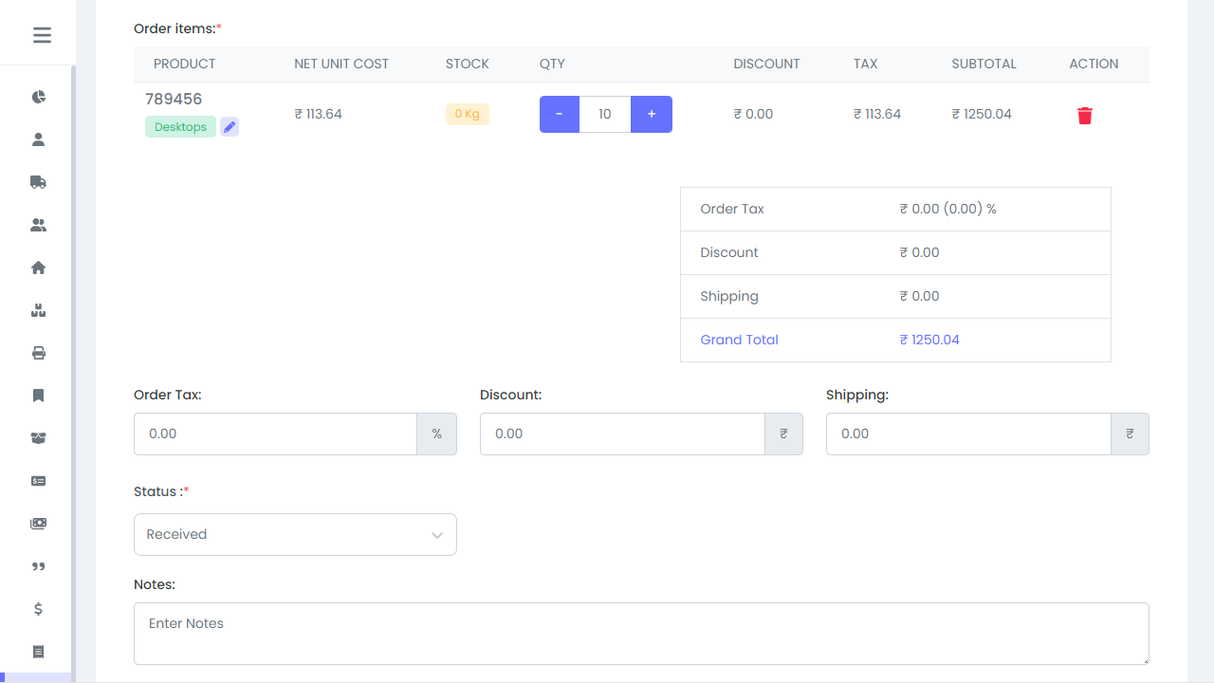1214x683 pixels.
Task: Open the dashboard pie chart icon
Action: tap(38, 96)
